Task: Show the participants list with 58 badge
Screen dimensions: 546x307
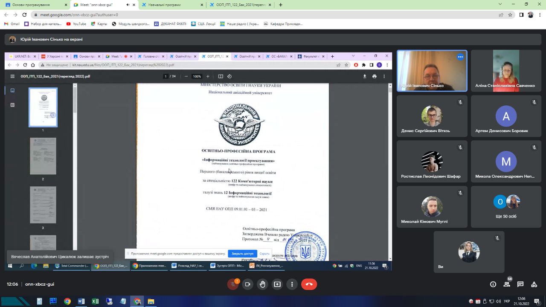Action: click(507, 284)
